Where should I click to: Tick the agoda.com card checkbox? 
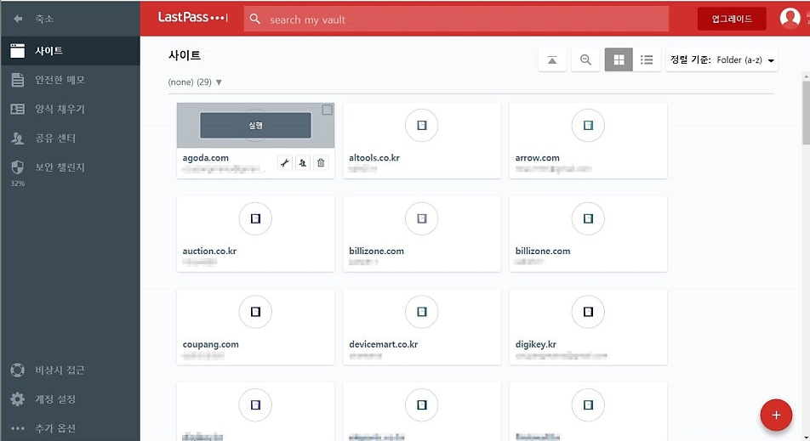(327, 110)
